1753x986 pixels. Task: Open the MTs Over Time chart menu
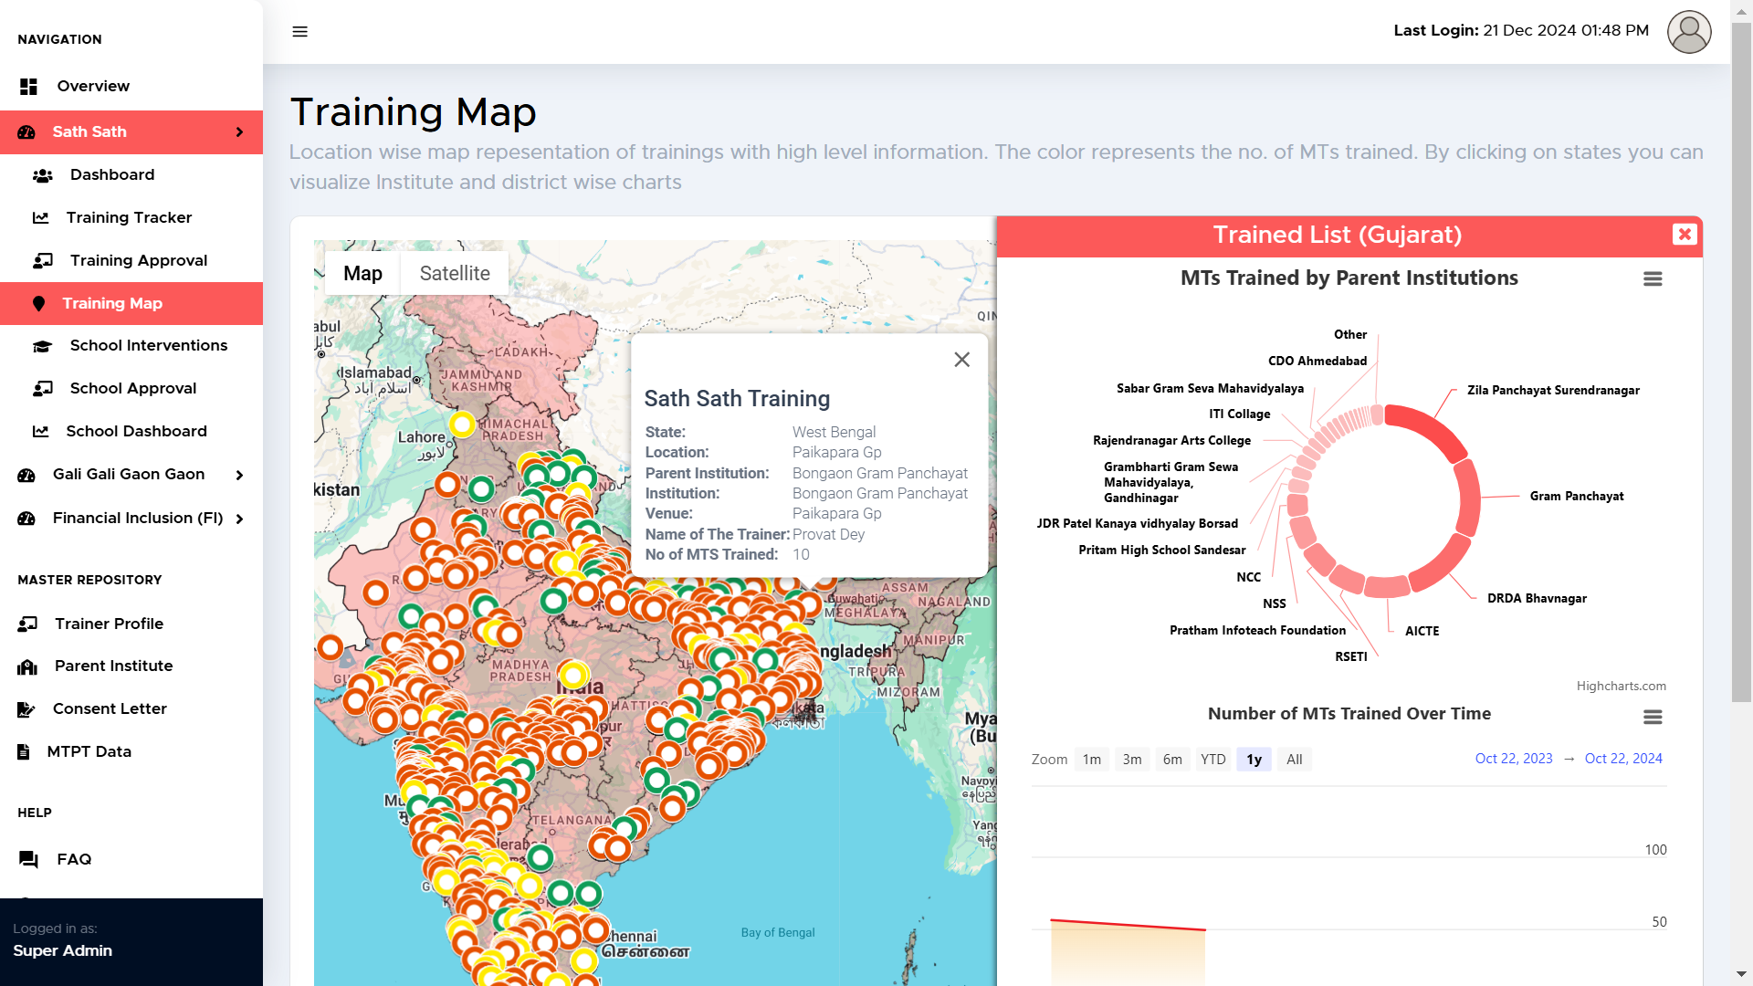point(1653,717)
